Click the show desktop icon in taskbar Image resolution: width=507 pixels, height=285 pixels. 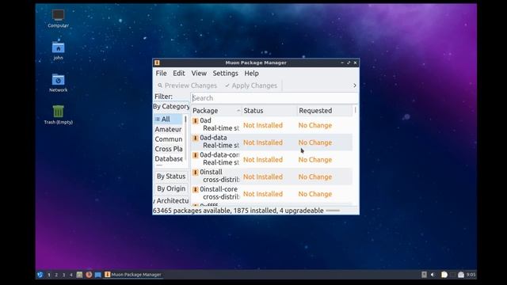pyautogui.click(x=98, y=275)
